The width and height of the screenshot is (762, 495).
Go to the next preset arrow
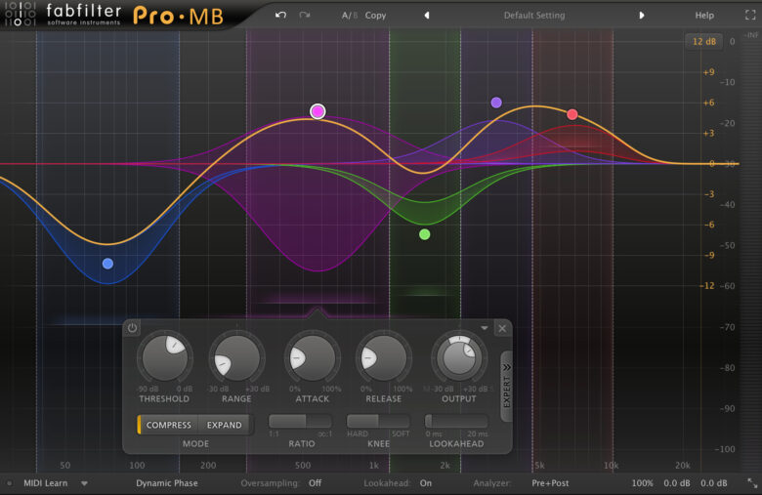point(642,16)
